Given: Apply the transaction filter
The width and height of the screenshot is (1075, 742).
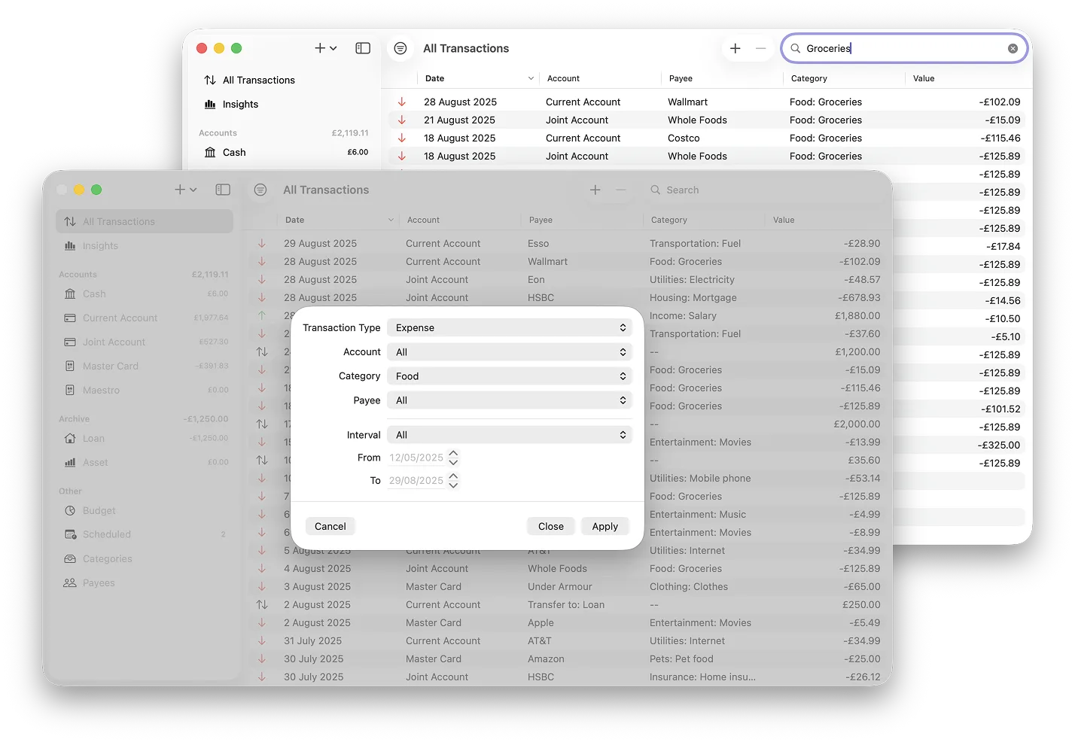Looking at the screenshot, I should coord(605,526).
